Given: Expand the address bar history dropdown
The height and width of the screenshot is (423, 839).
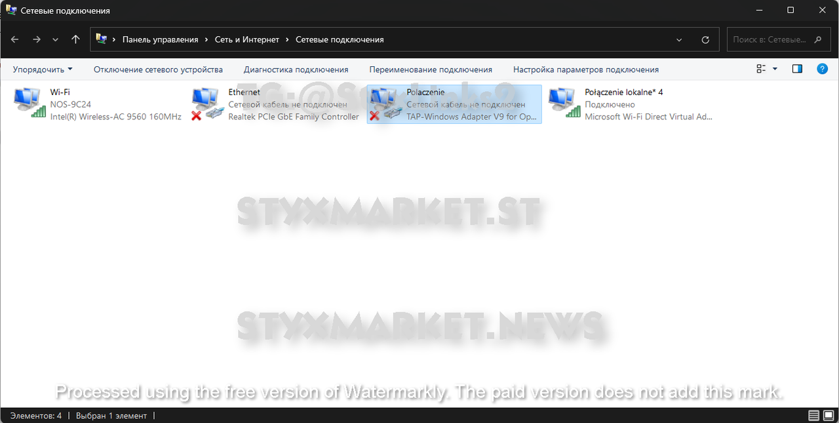Looking at the screenshot, I should (x=679, y=40).
